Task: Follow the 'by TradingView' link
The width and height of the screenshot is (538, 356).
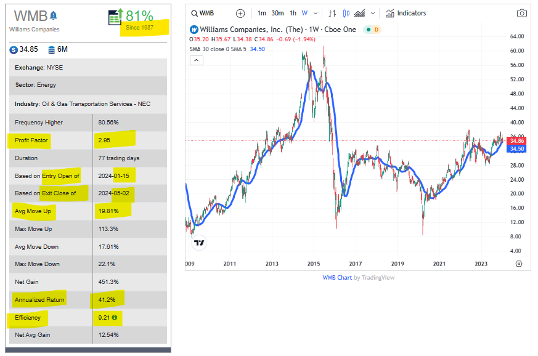Action: pyautogui.click(x=374, y=278)
